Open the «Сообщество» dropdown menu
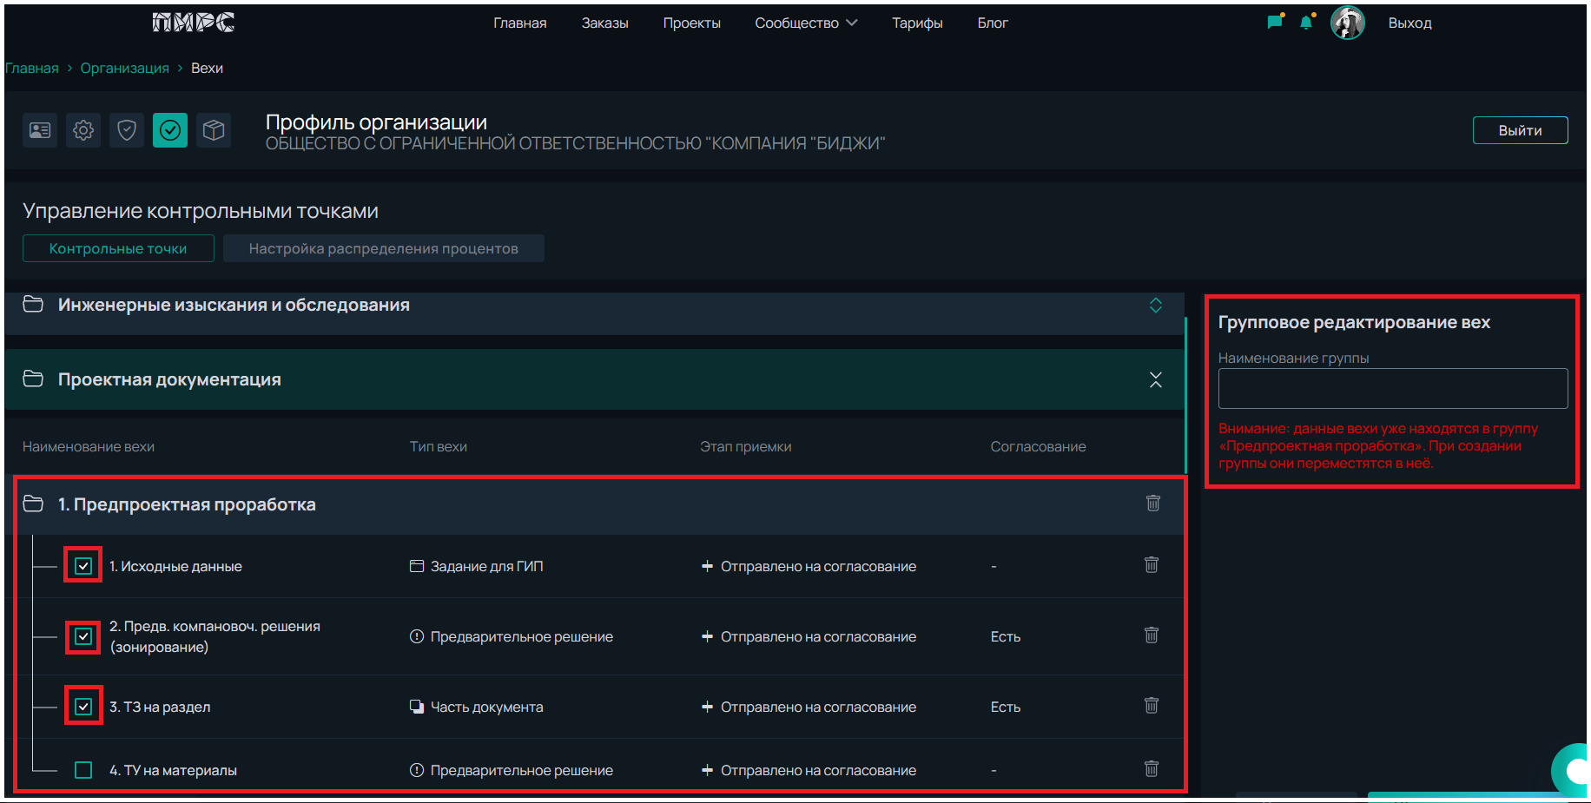The width and height of the screenshot is (1591, 803). [805, 23]
